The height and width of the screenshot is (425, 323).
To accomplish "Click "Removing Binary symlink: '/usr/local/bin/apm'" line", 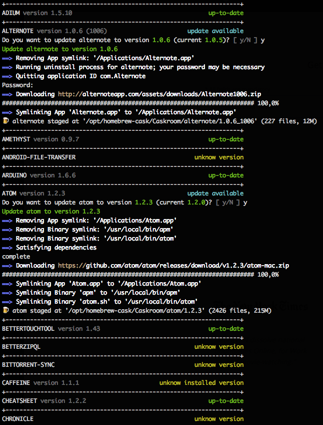I will pyautogui.click(x=87, y=230).
